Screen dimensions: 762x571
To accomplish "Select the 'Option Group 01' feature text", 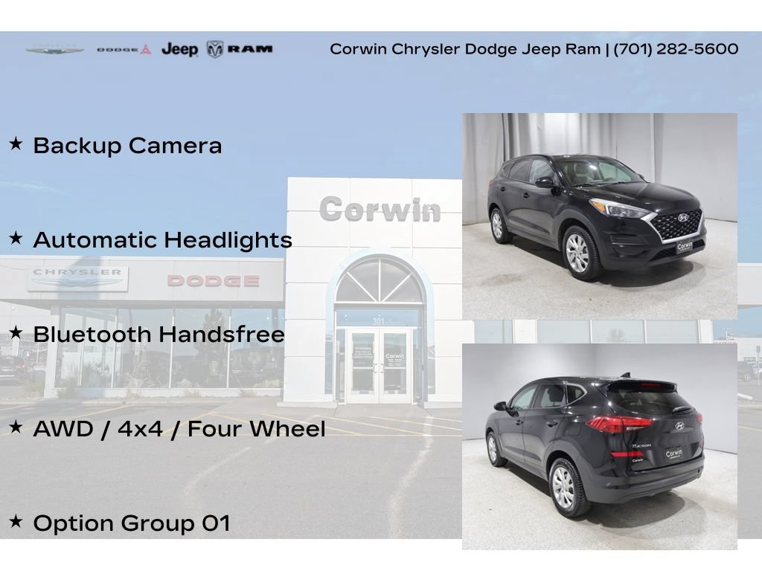I will [x=131, y=523].
